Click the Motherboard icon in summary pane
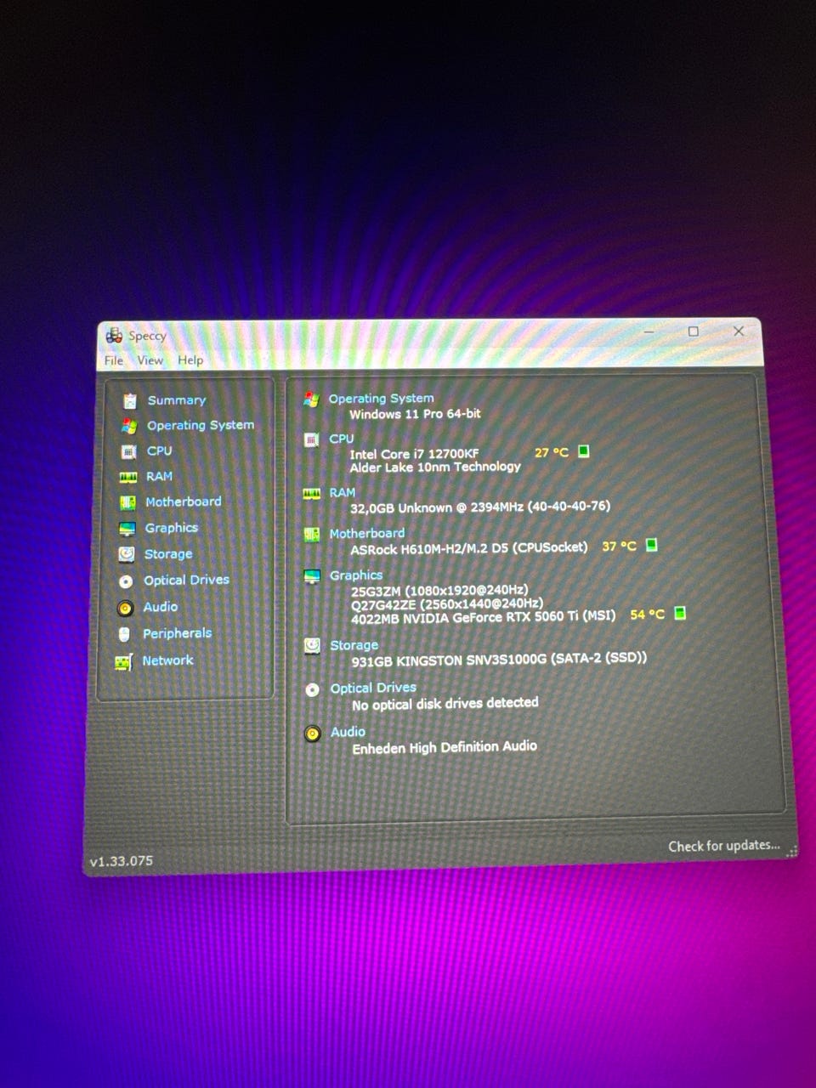Screen dimensions: 816x1088 click(312, 534)
